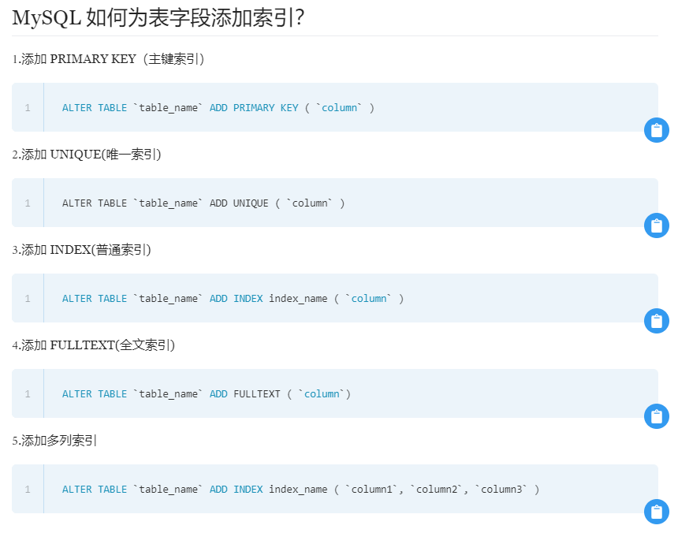Click '`column`' in the UNIQUE code line

coord(310,203)
